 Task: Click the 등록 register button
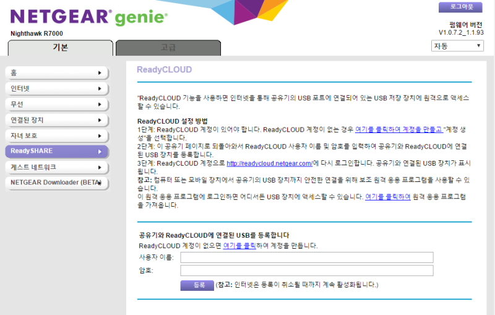pos(197,285)
